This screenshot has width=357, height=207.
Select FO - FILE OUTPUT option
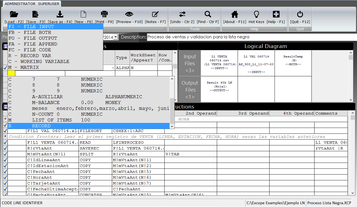(55, 38)
